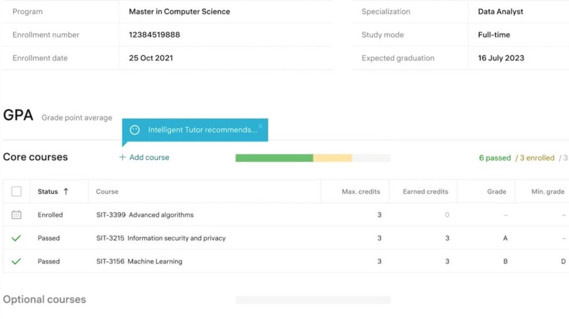Click the green passed portion of progress bar
Screen dimensions: 569x319
coord(274,157)
